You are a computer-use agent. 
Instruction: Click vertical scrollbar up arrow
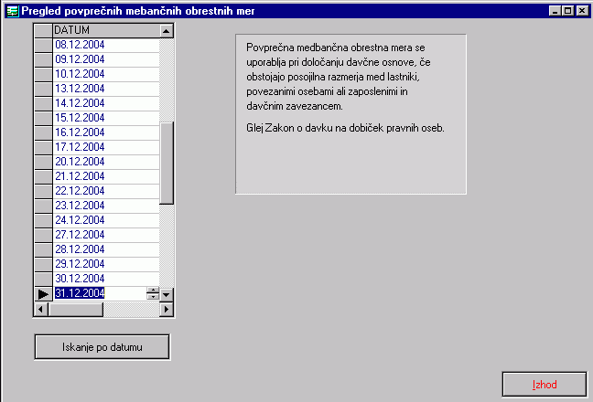point(166,30)
